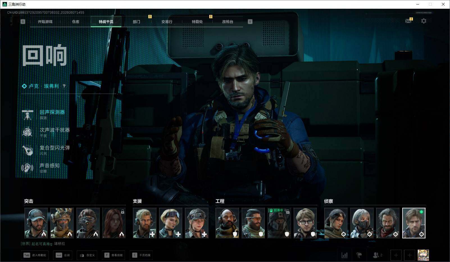Open the bar chart statistics icon
450x262 pixels.
tap(344, 255)
